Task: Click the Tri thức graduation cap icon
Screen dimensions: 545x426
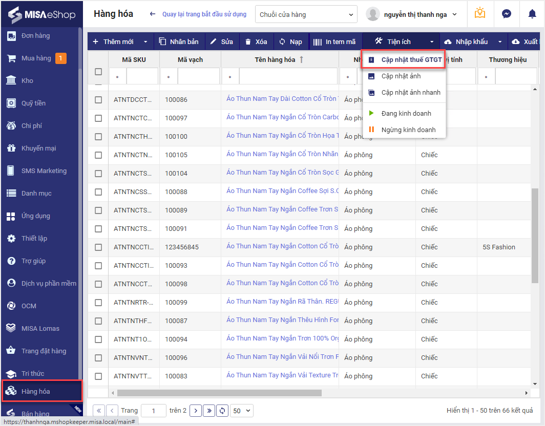Action: tap(11, 374)
